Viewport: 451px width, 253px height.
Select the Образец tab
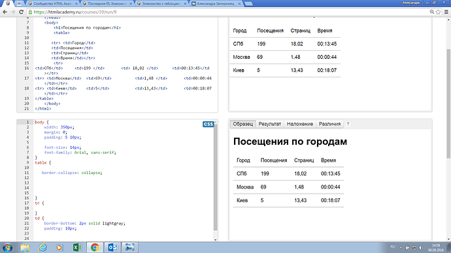pyautogui.click(x=242, y=124)
